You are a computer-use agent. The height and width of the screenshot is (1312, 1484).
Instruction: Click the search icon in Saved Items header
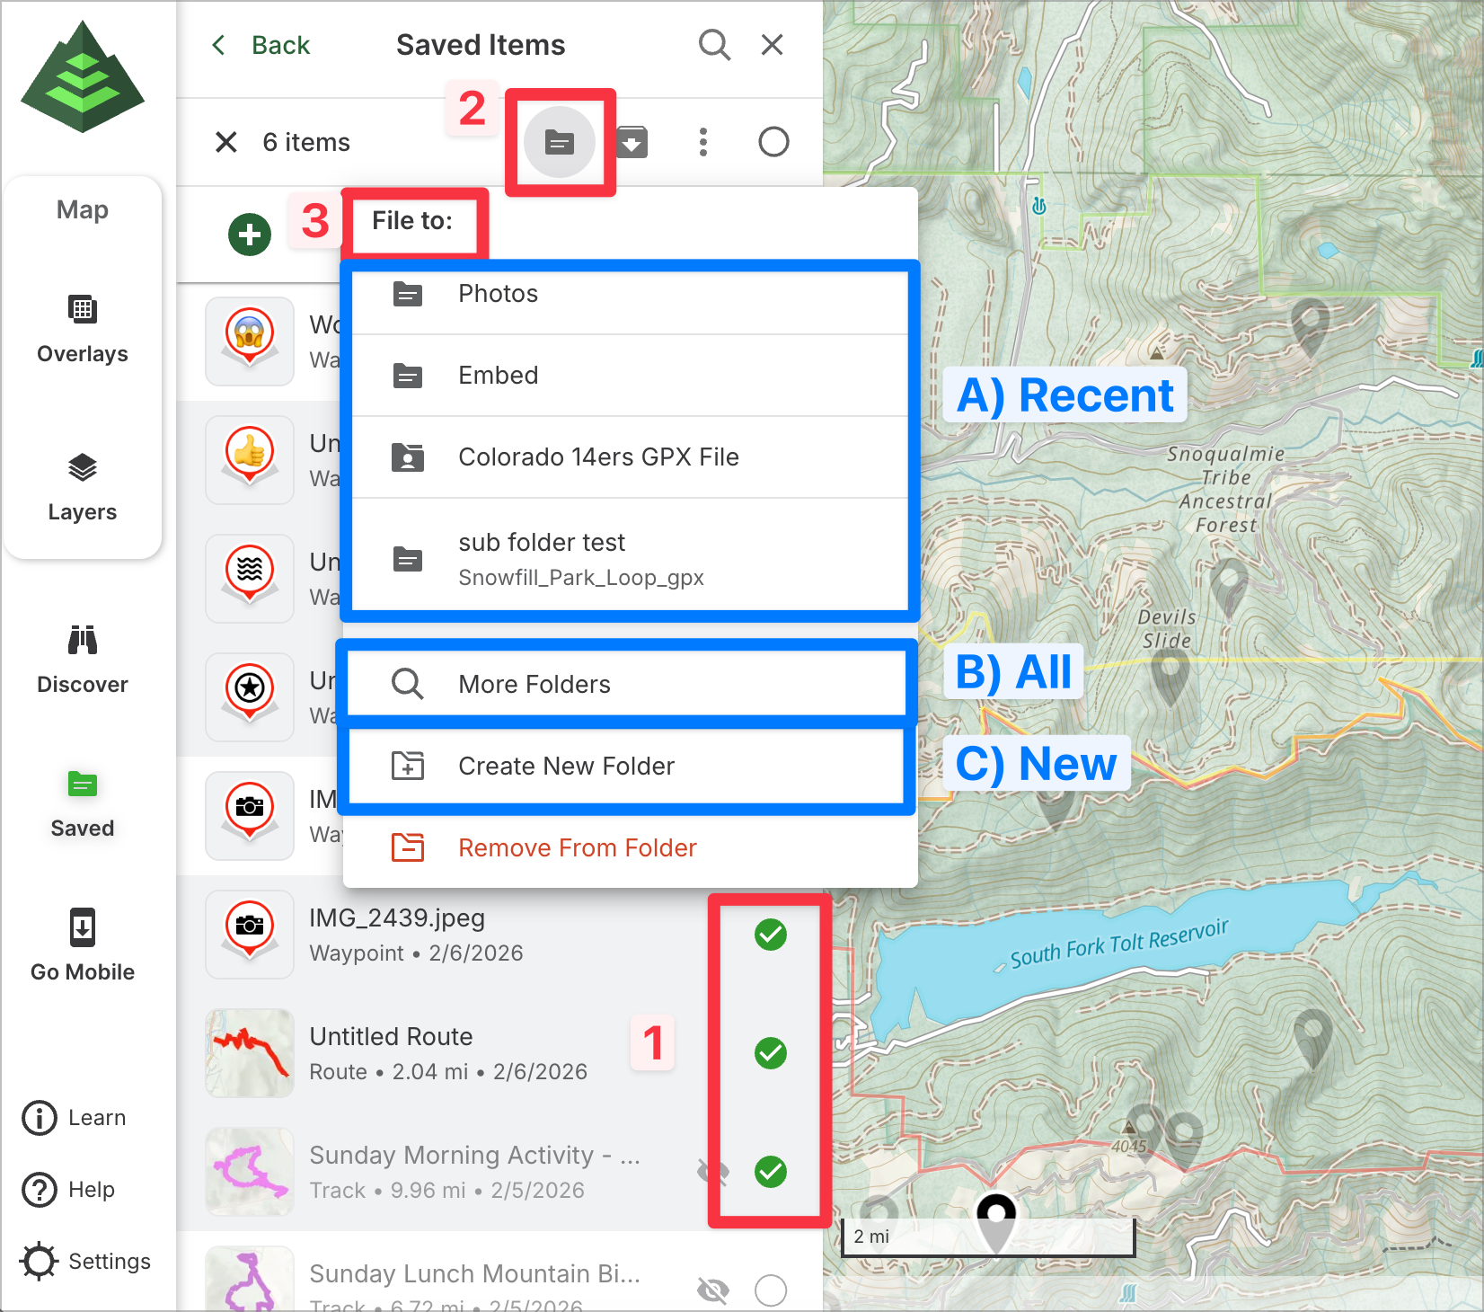coord(714,45)
